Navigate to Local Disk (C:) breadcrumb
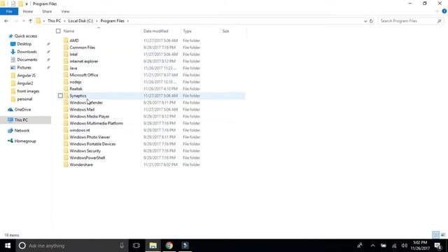The width and height of the screenshot is (448, 252). 80,21
